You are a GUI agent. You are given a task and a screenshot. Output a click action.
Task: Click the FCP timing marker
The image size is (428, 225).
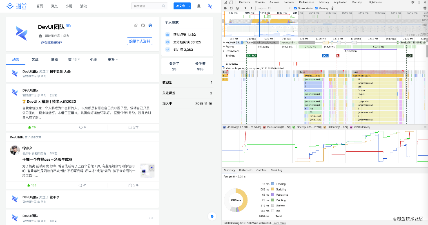pyautogui.click(x=254, y=55)
